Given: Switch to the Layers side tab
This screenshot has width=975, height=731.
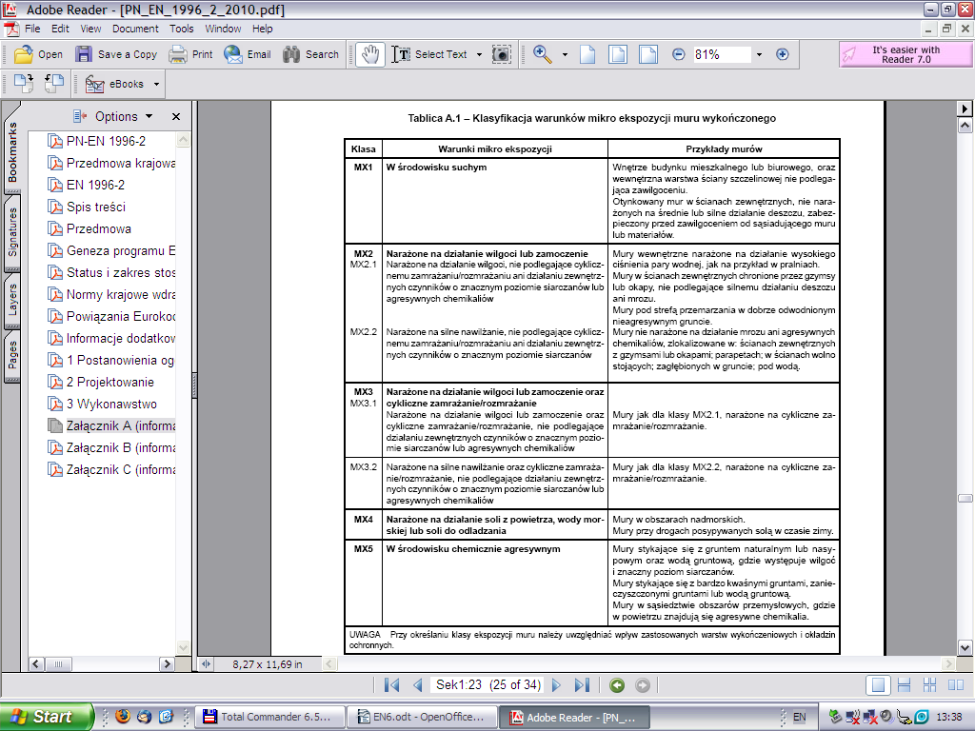Looking at the screenshot, I should (x=12, y=300).
